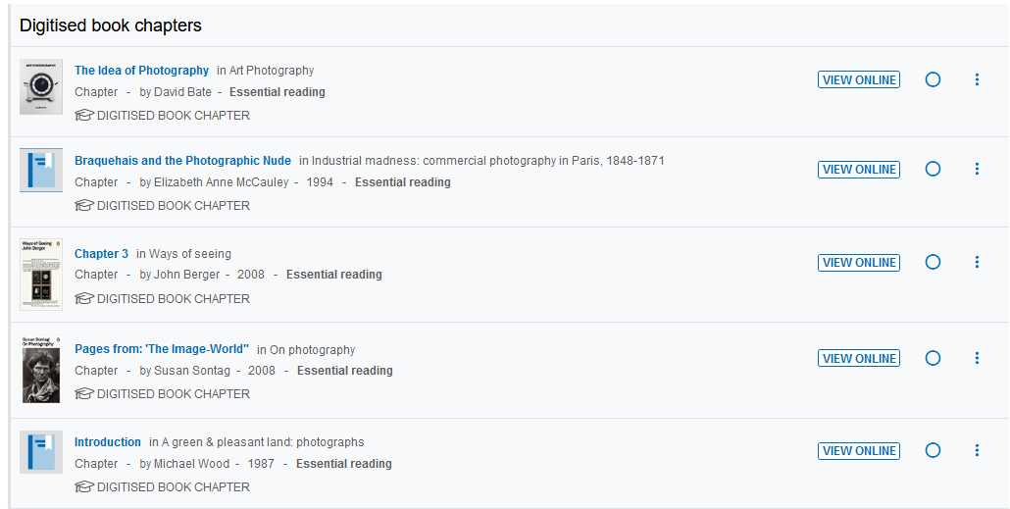1010x509 pixels.
Task: Open Pages from 'The Image-World' link
Action: pyautogui.click(x=162, y=349)
